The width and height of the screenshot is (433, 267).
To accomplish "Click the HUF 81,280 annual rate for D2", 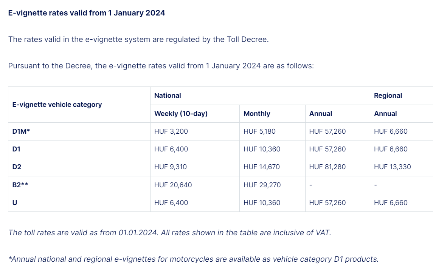I will [x=327, y=167].
